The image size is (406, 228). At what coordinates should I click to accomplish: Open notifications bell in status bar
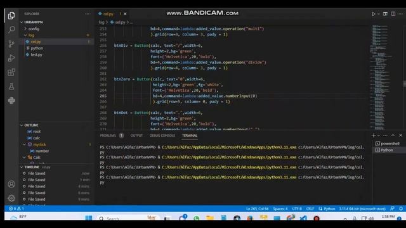[x=401, y=208]
